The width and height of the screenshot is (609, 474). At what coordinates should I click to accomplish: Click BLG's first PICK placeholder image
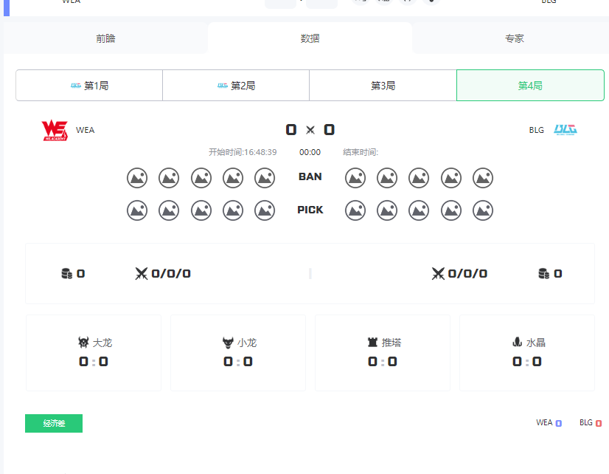pos(355,210)
